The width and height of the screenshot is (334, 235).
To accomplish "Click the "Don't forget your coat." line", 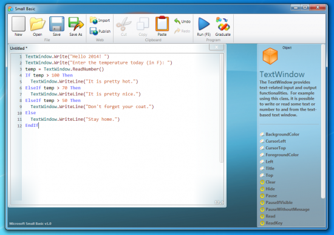I will coord(92,106).
